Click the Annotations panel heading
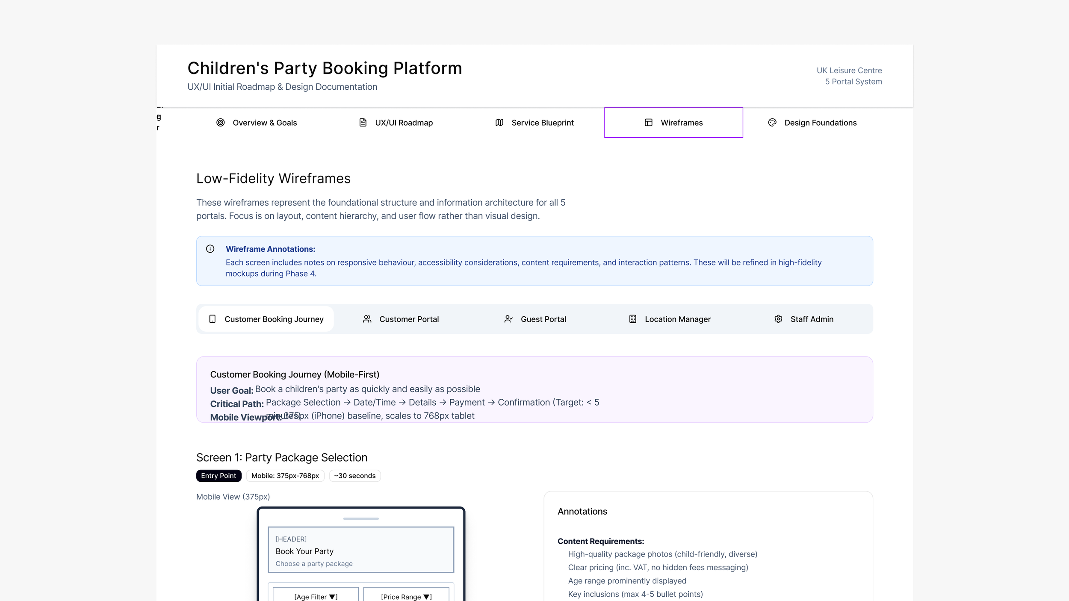The height and width of the screenshot is (601, 1069). coord(582,511)
